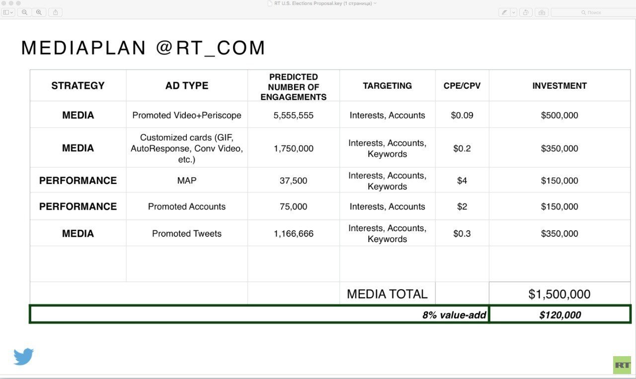This screenshot has height=379, width=636.
Task: Expand the highlight color arrow menu
Action: (514, 12)
